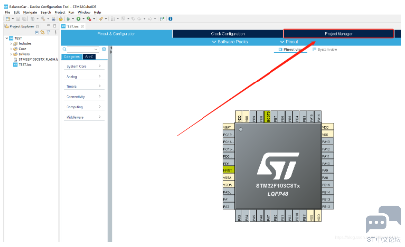Open the Edit menu

pos(17,13)
